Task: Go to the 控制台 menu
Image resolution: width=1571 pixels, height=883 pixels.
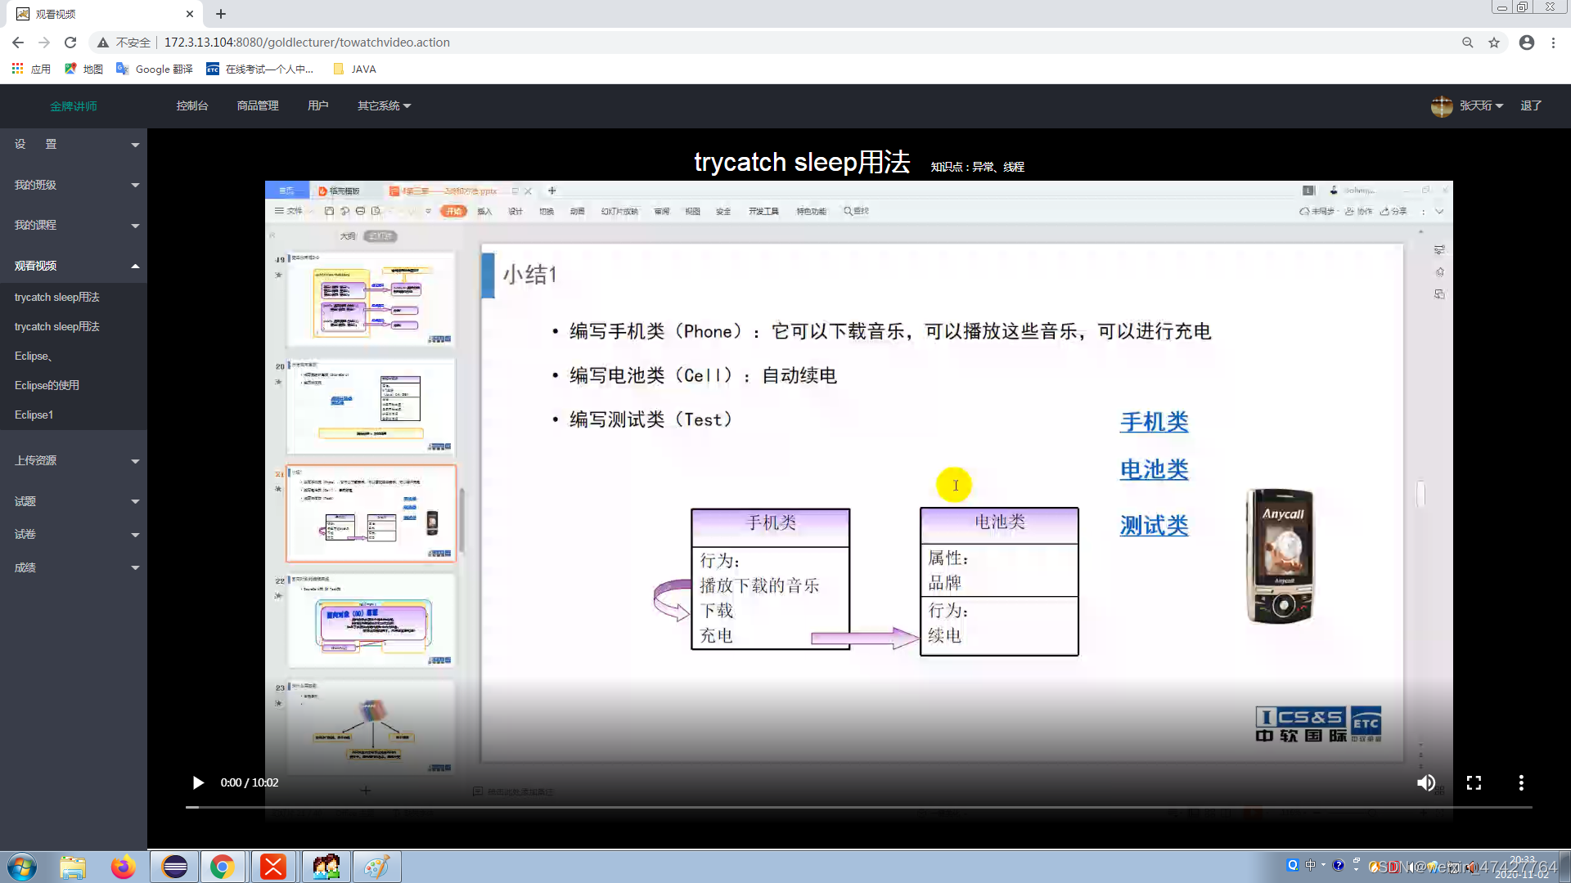Action: pyautogui.click(x=192, y=105)
